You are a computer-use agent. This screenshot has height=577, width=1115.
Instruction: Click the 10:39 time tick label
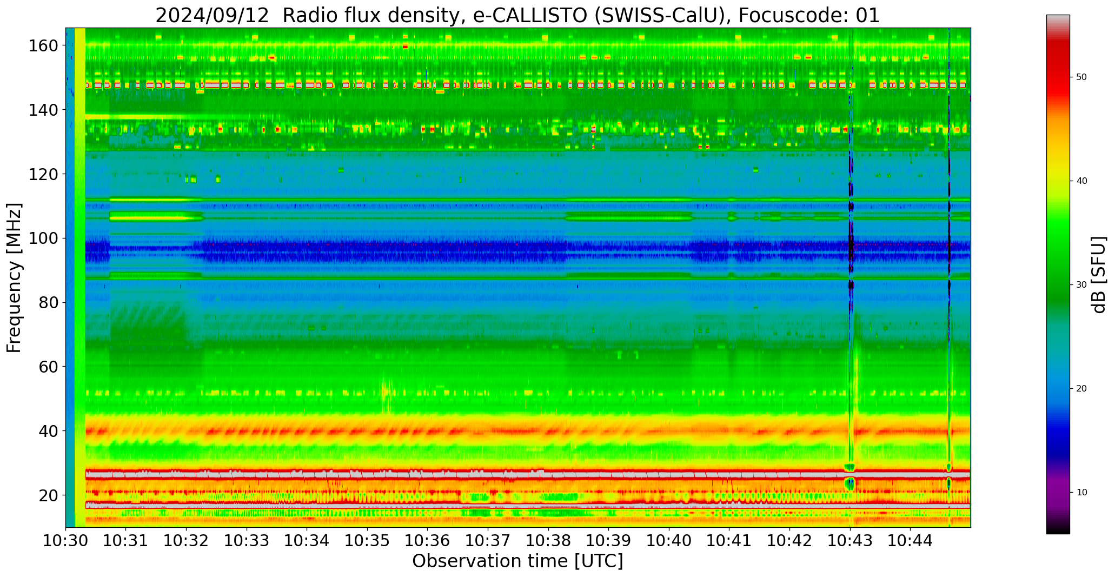(x=608, y=540)
